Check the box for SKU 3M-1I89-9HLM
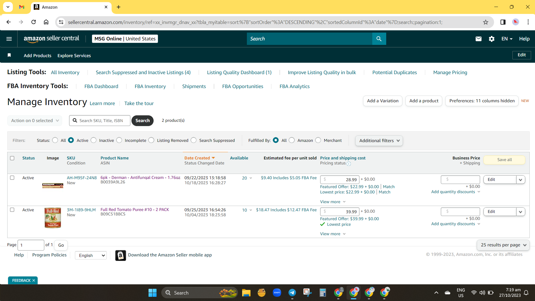Screen dimensions: 535x301 [x=12, y=210]
